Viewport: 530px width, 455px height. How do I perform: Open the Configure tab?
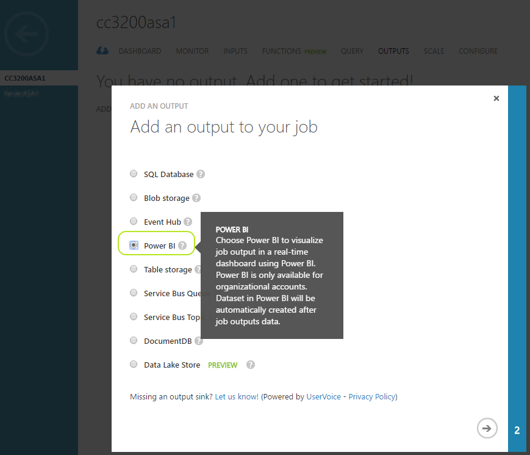point(478,51)
